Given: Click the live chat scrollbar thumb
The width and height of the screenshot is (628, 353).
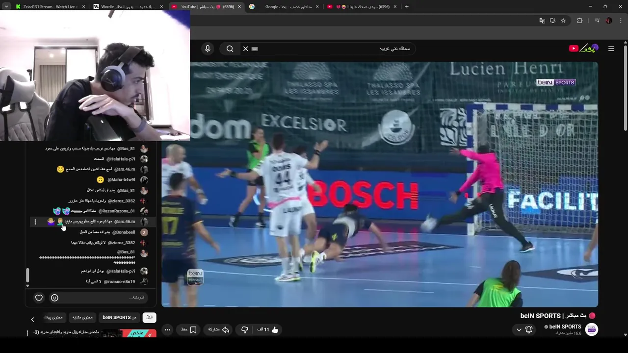Looking at the screenshot, I should point(27,275).
